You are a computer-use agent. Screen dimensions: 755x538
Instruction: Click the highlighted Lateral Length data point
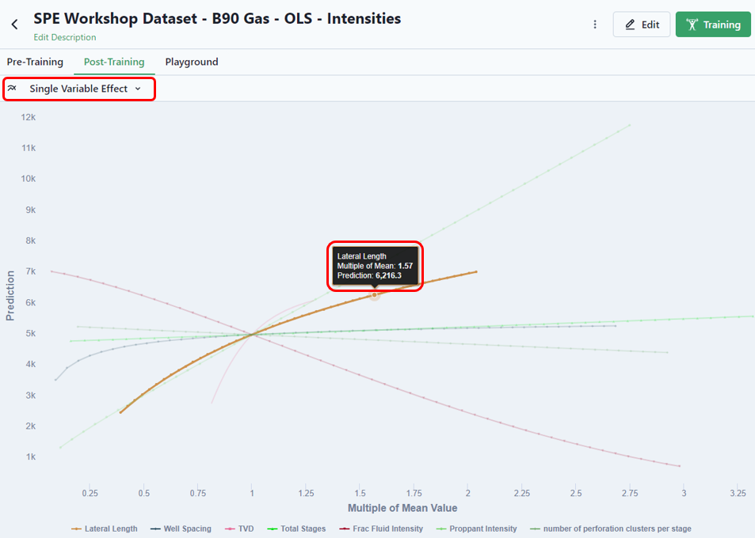(x=375, y=295)
